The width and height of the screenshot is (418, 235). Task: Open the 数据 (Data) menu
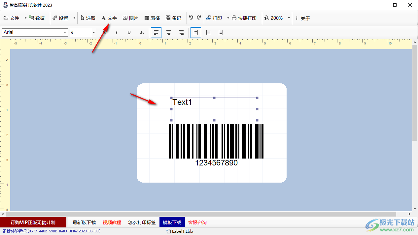click(37, 18)
